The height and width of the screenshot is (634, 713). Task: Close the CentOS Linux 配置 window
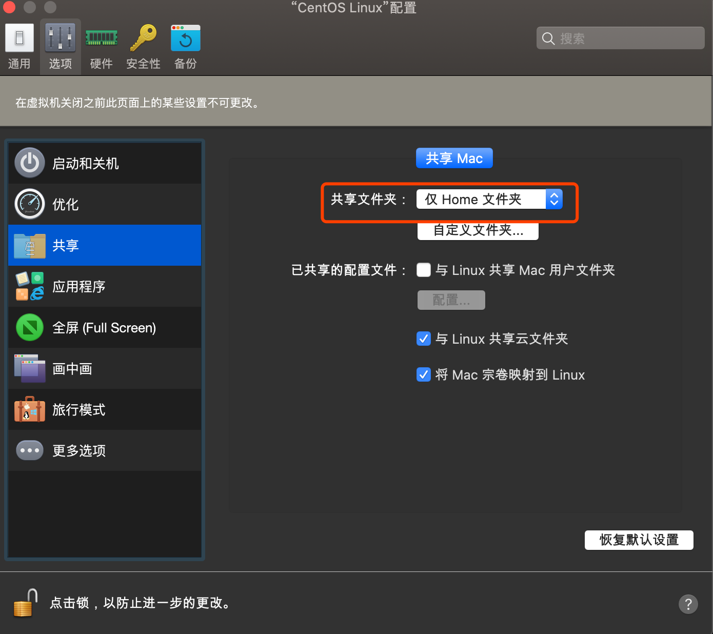click(9, 7)
